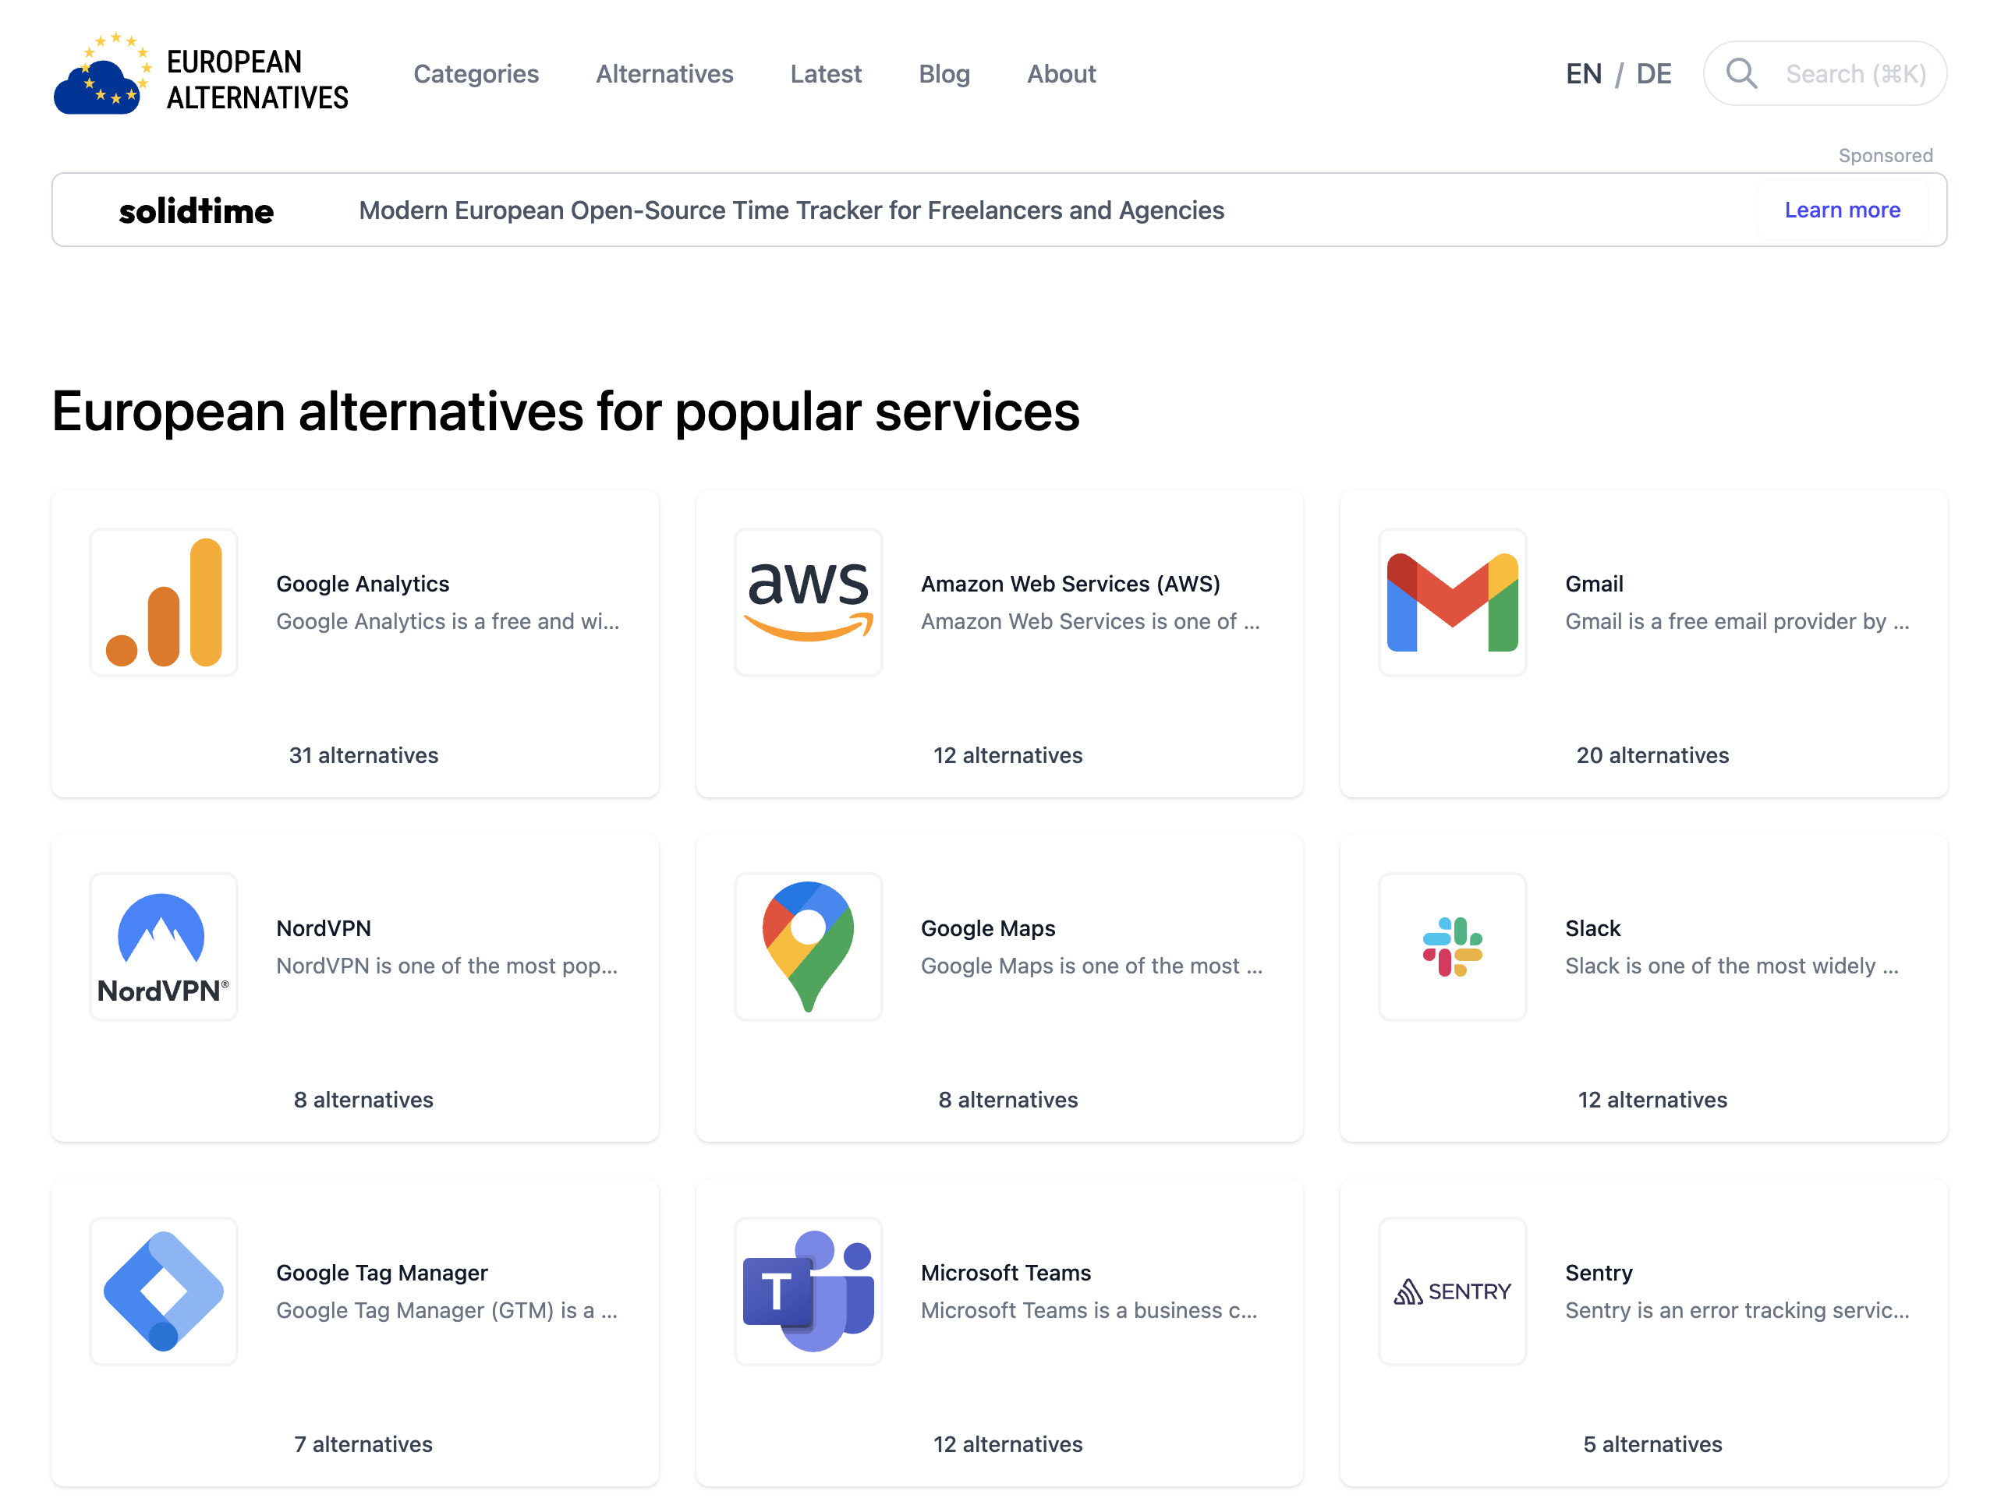The image size is (2015, 1512).
Task: Go to European Alternatives home logo
Action: pyautogui.click(x=200, y=75)
